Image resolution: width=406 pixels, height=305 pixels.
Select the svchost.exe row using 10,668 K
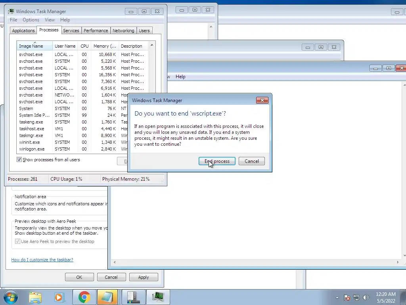pos(82,54)
